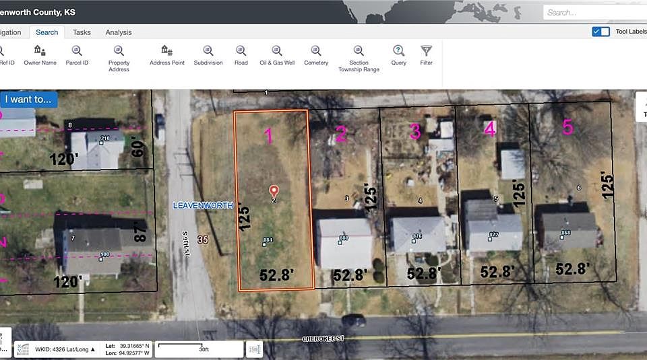Click the pink lot number 3
This screenshot has height=360, width=647.
coord(415,131)
